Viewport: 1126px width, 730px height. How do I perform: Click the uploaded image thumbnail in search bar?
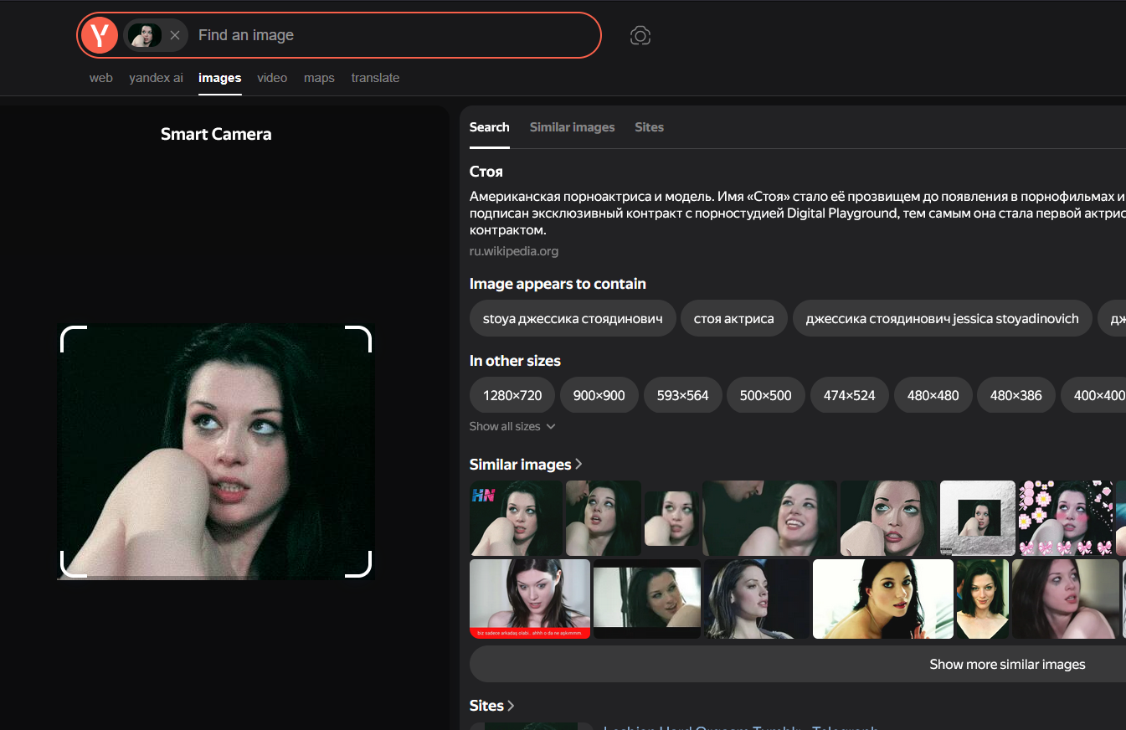click(144, 35)
